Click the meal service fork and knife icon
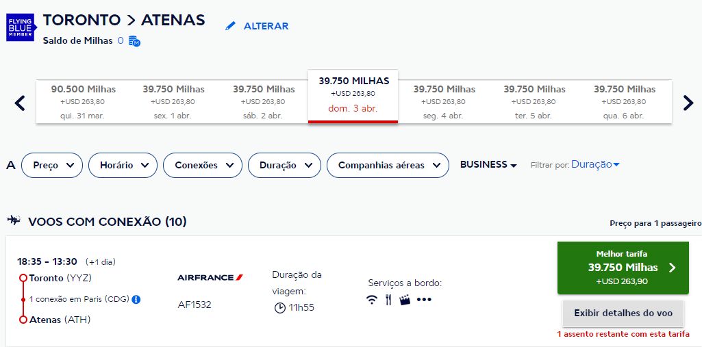The image size is (702, 347). coord(388,300)
